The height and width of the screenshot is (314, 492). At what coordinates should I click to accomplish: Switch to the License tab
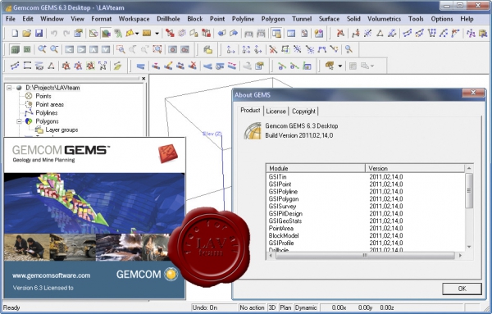(276, 111)
